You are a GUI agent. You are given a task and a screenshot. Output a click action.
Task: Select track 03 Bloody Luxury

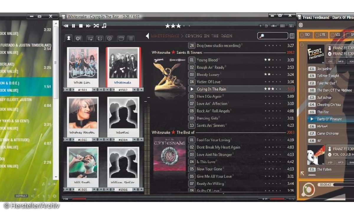tap(241, 74)
